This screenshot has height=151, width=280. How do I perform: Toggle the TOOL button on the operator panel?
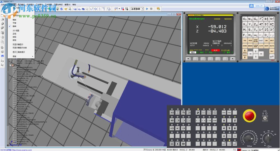[x=230, y=112]
